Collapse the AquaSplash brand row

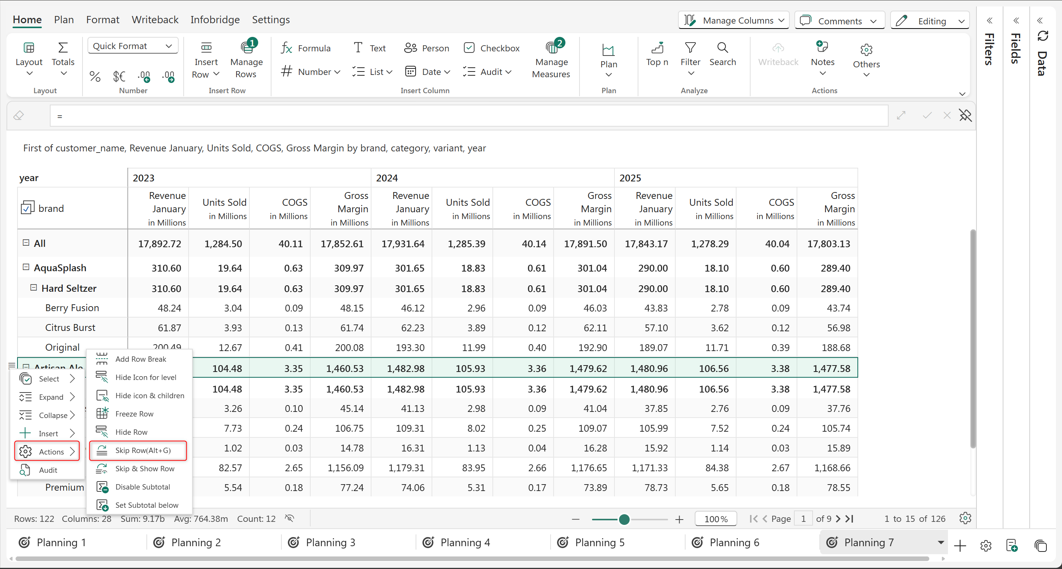(26, 267)
